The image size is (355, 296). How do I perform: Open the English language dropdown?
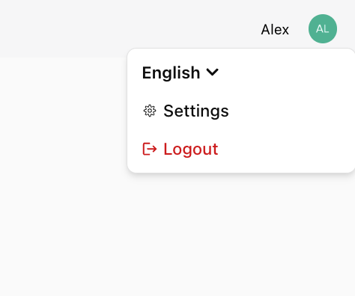point(180,73)
